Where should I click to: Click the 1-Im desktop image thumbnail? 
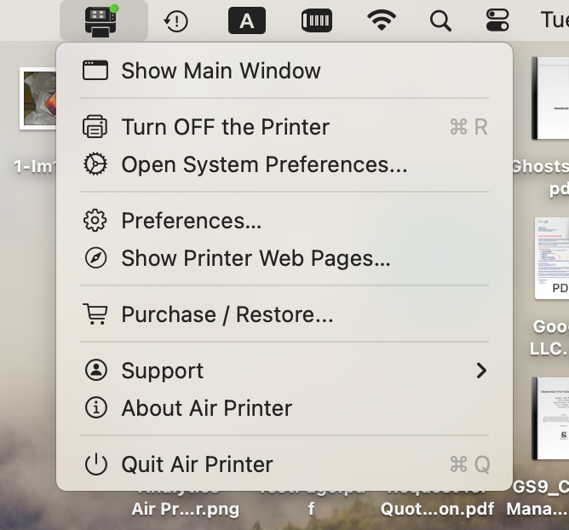(38, 98)
